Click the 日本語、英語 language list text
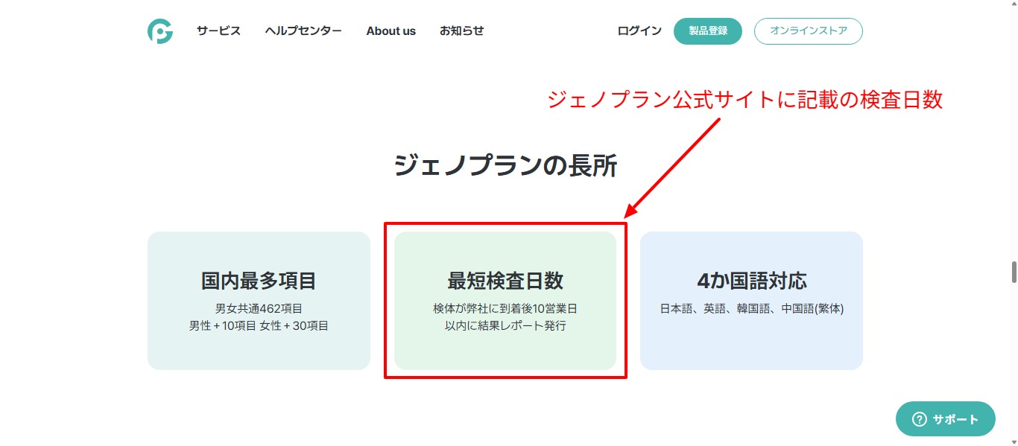The height and width of the screenshot is (446, 1018). pos(750,308)
